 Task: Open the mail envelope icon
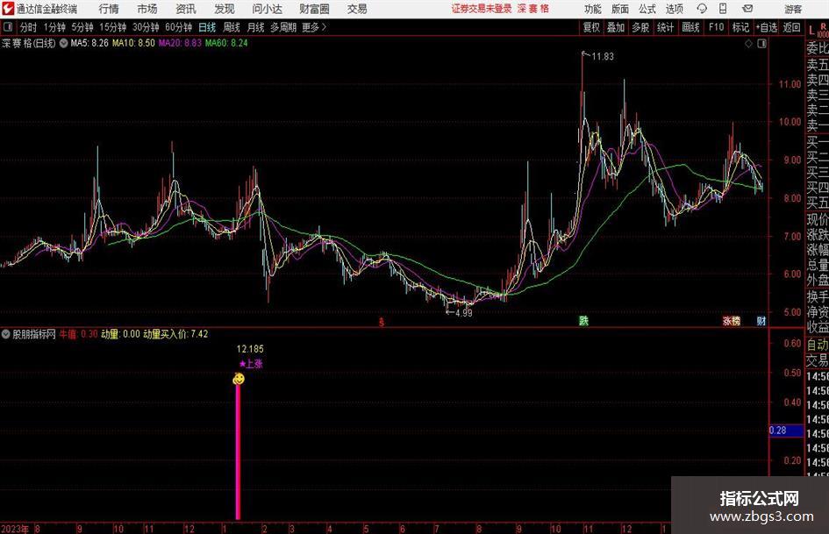coord(747,9)
